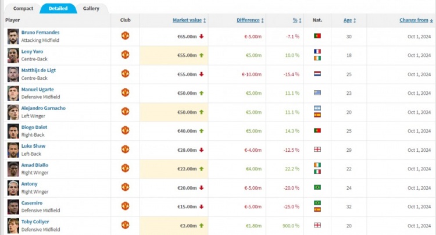Click Manchester United crest in Bruno Fernandes row
This screenshot has height=235, width=436.
point(125,35)
